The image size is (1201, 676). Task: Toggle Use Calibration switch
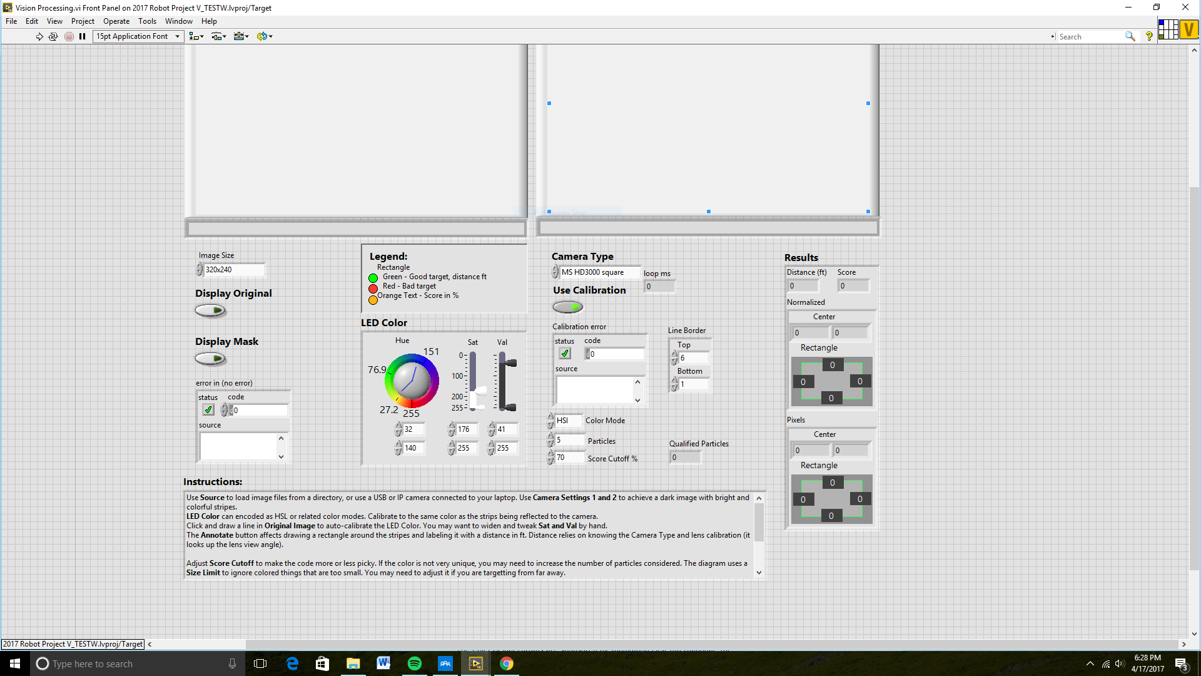pyautogui.click(x=568, y=307)
